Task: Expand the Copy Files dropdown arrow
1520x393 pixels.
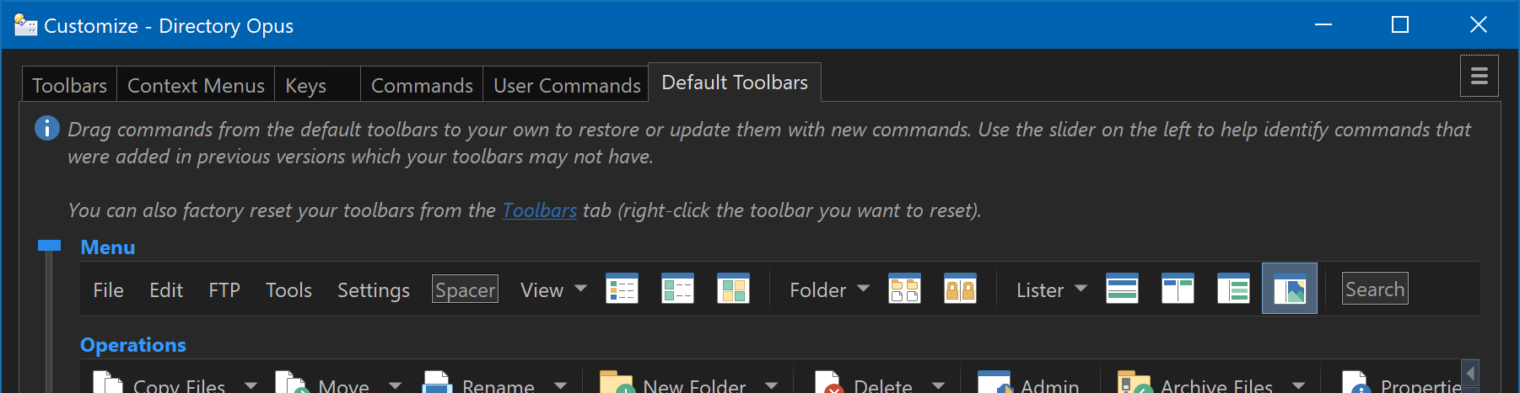Action: point(251,385)
